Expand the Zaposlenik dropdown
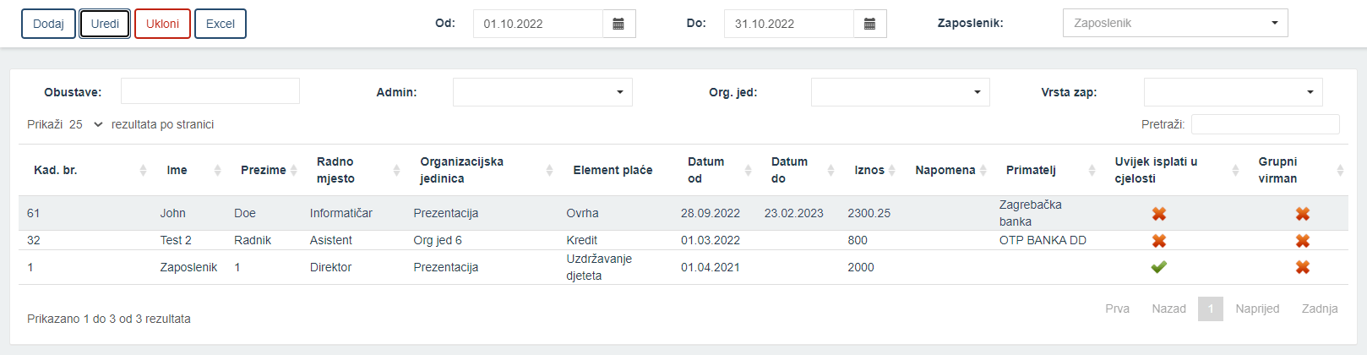This screenshot has height=355, width=1367. tap(1175, 23)
